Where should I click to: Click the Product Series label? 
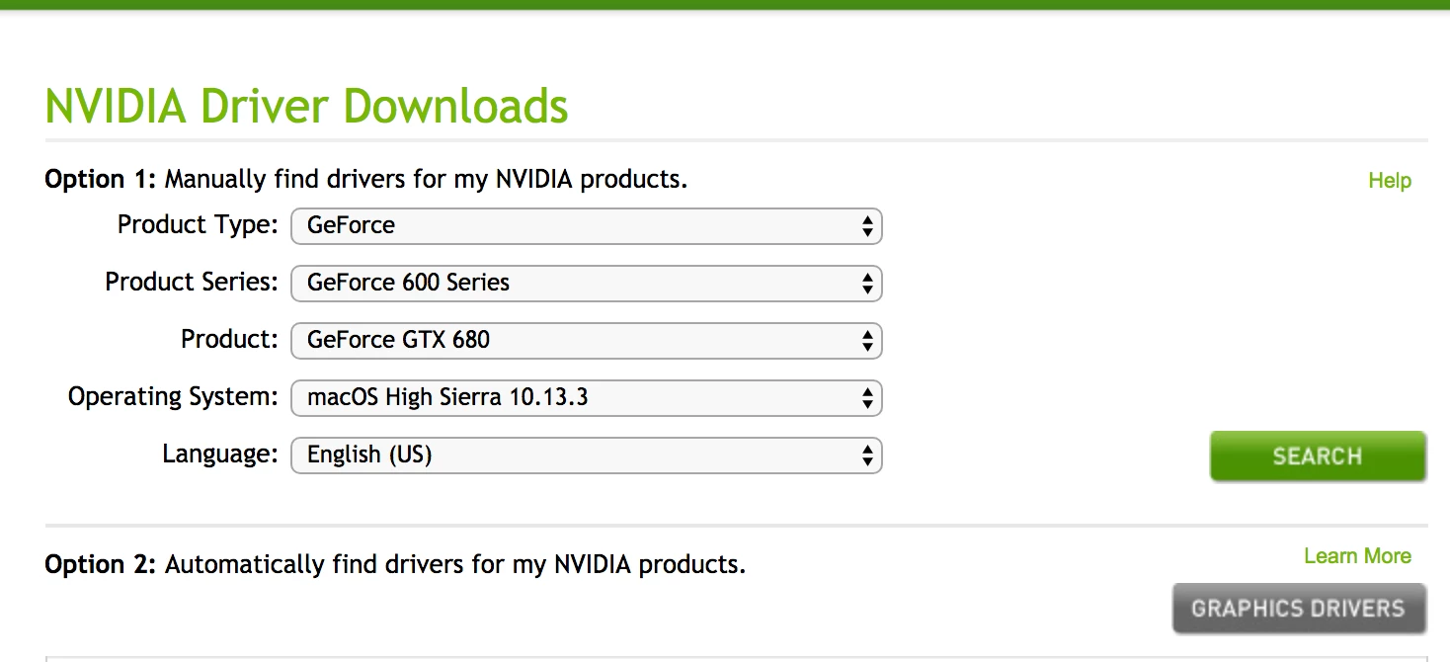tap(193, 283)
